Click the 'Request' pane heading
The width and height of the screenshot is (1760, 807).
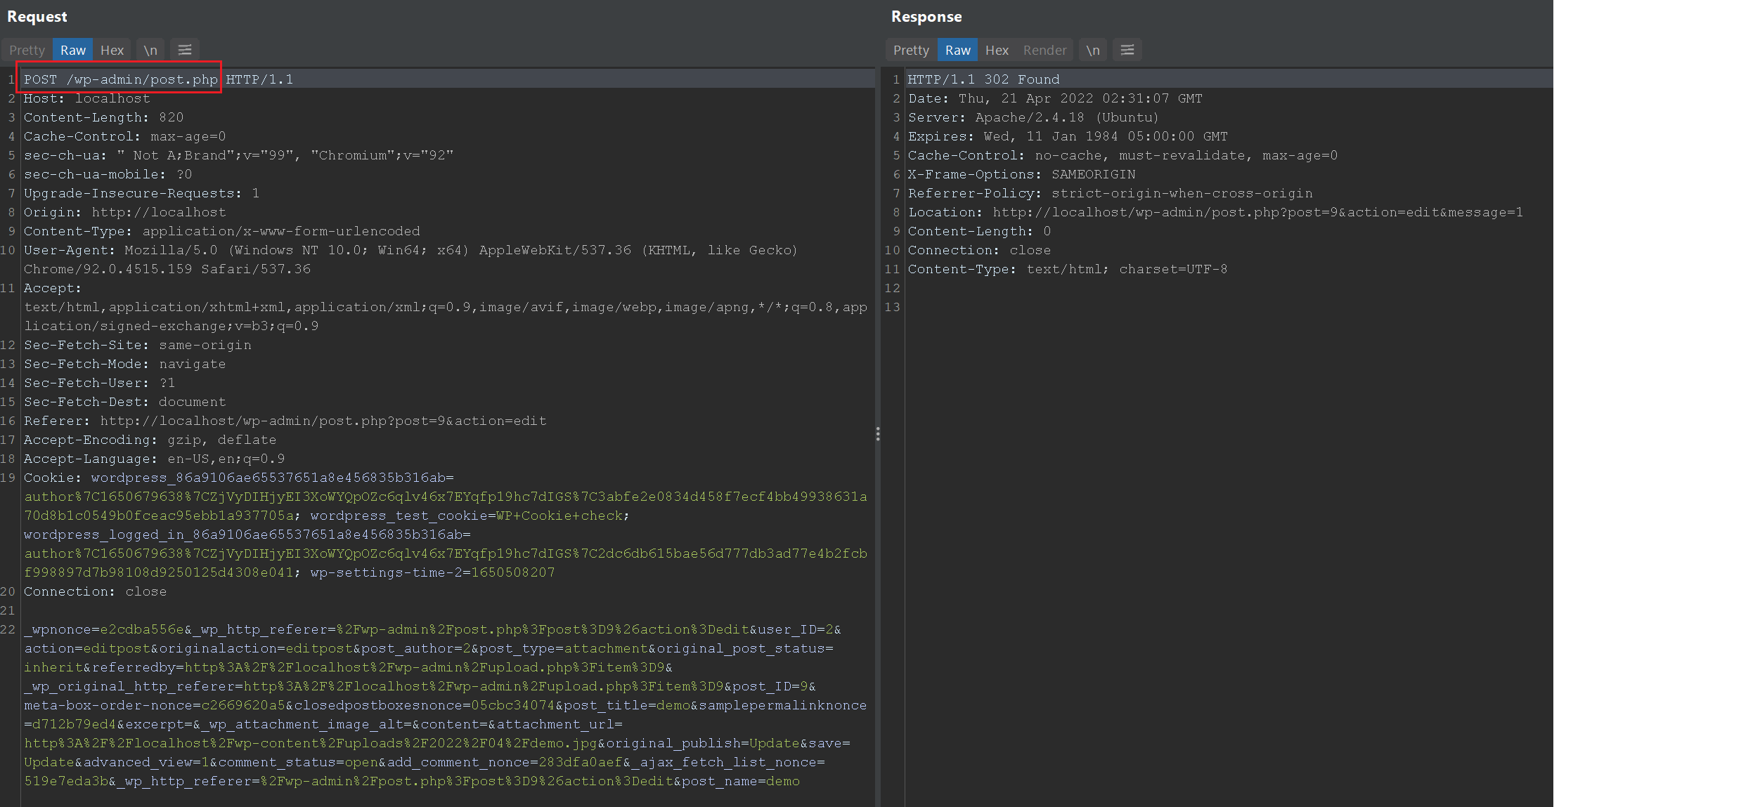pyautogui.click(x=37, y=17)
